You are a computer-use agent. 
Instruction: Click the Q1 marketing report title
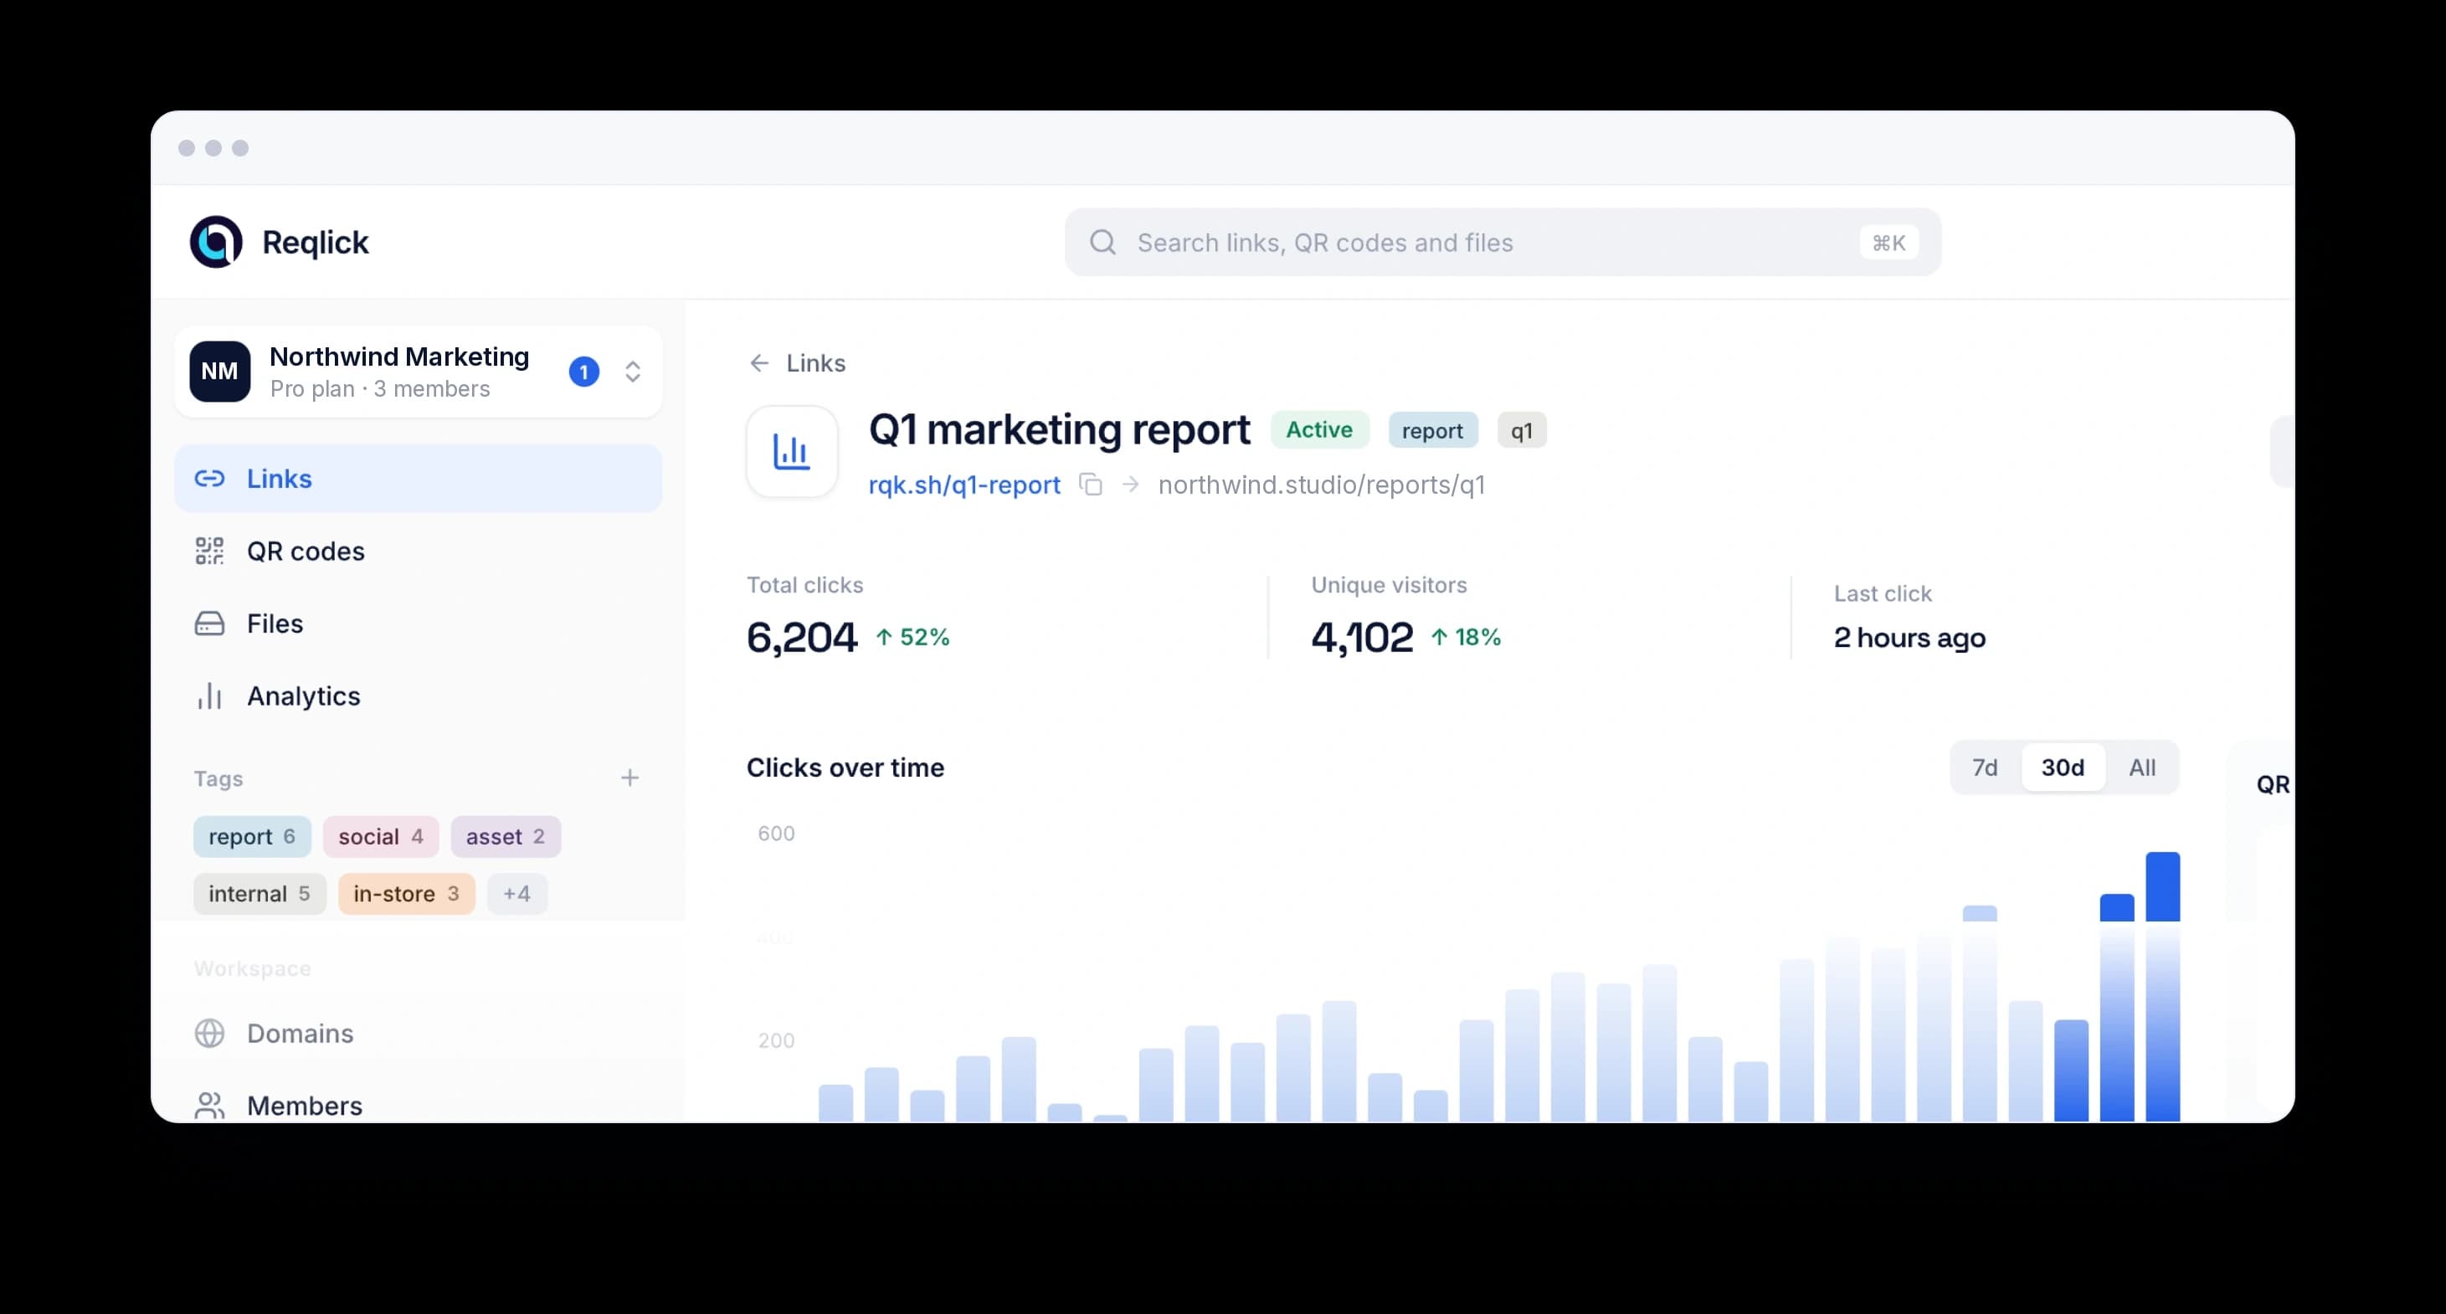pyautogui.click(x=1059, y=429)
